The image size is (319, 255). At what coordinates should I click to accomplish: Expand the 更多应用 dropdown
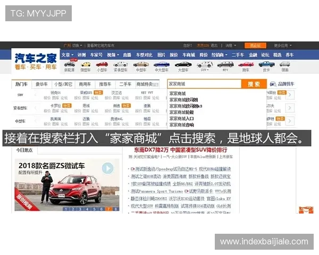(x=283, y=45)
